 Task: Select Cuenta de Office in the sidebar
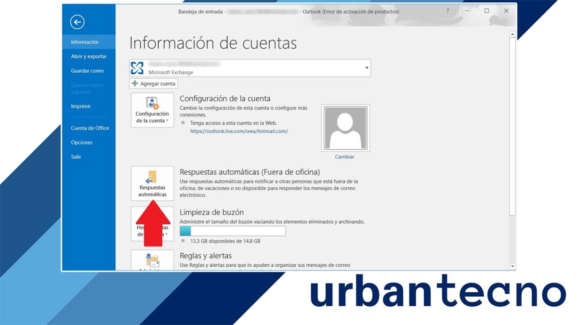click(x=90, y=128)
